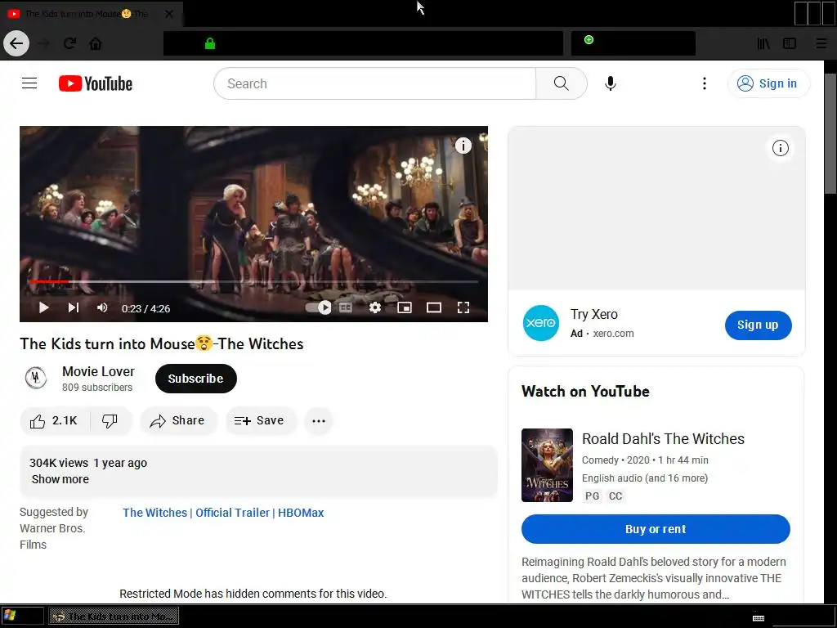Open the YouTube guide hamburger menu

point(29,83)
